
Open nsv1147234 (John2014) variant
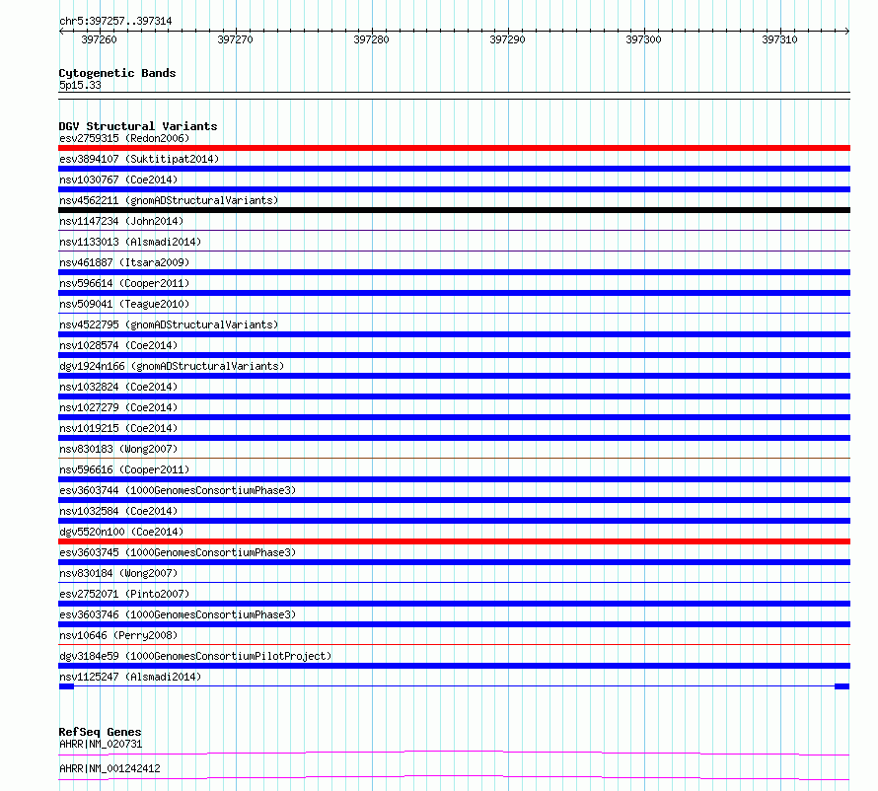tap(121, 221)
